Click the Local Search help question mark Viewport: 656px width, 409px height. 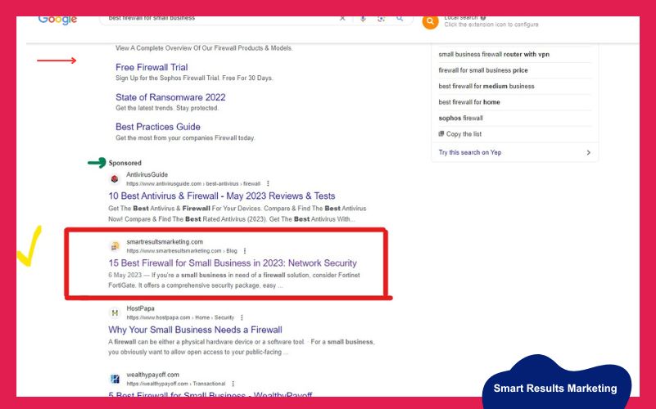[483, 18]
